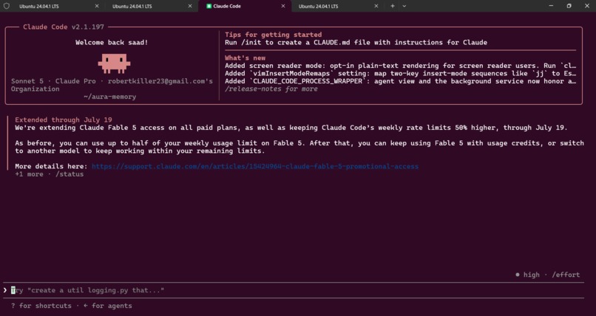Click the "high · /effort" indicator
The height and width of the screenshot is (316, 596).
pyautogui.click(x=547, y=275)
